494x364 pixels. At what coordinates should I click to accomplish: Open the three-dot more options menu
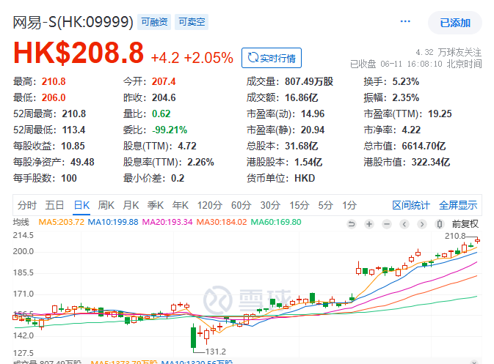(405, 23)
